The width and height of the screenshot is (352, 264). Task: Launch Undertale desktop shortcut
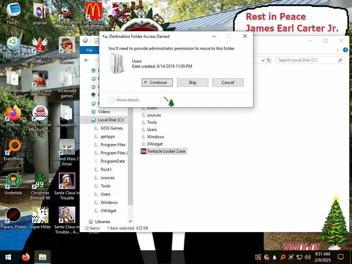pos(13,184)
